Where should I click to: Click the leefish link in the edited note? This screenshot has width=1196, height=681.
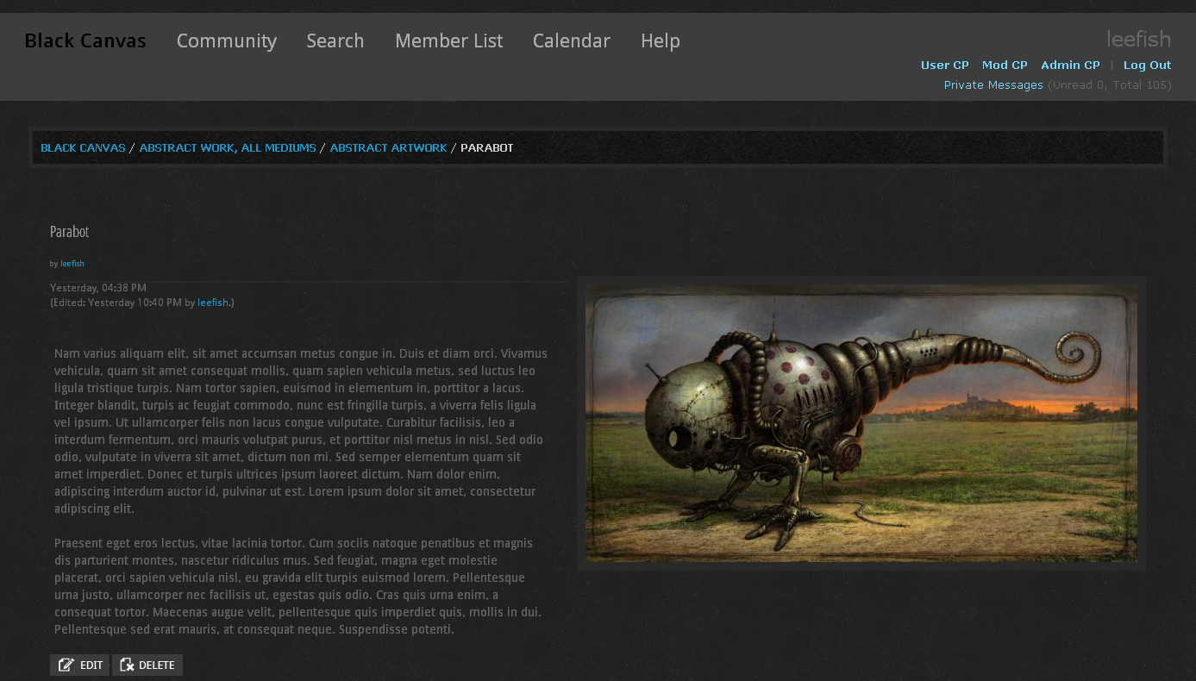(x=213, y=303)
